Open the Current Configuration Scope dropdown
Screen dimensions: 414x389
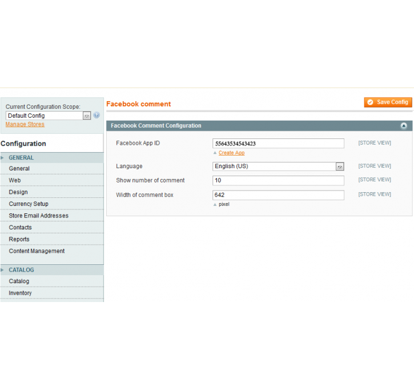point(49,116)
